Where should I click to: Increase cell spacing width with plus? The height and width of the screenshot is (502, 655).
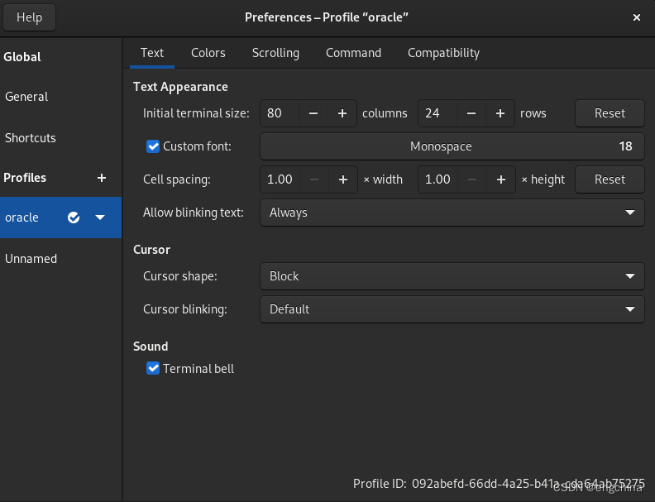(342, 179)
